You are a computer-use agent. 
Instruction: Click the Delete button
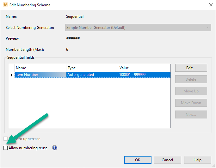[191, 79]
